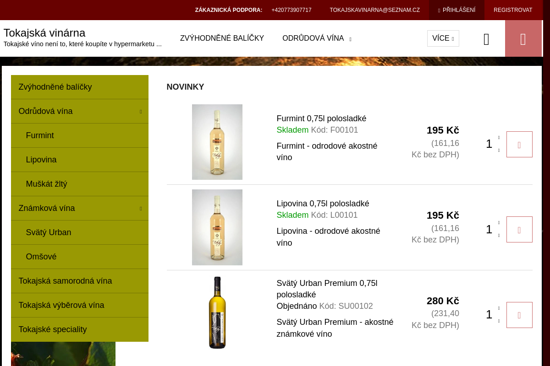Add Furmint 0,75l polosladké to cart
The height and width of the screenshot is (366, 550).
coord(519,145)
